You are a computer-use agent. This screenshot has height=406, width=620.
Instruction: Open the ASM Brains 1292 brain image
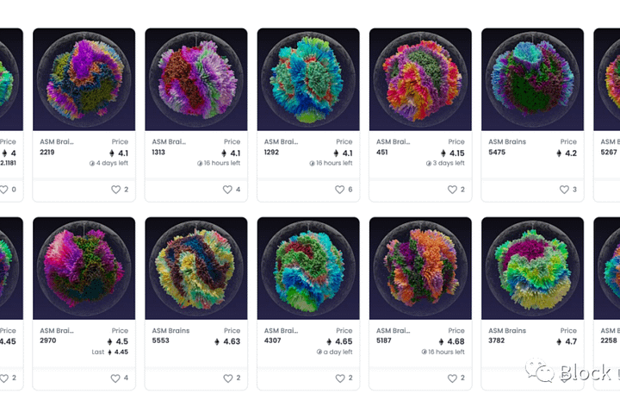pyautogui.click(x=308, y=79)
